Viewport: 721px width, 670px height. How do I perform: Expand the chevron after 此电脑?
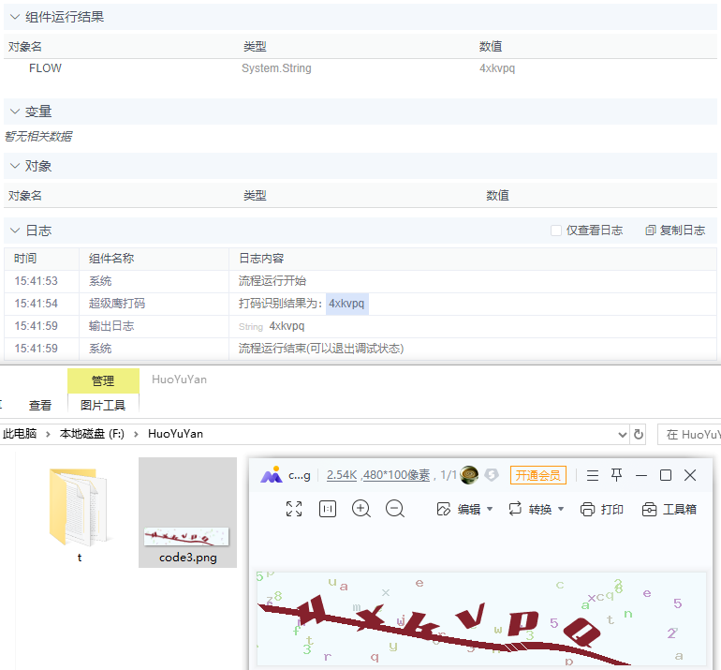pos(48,435)
